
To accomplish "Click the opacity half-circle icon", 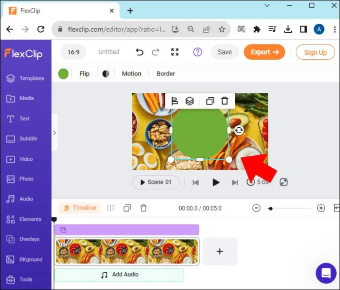I will (106, 74).
